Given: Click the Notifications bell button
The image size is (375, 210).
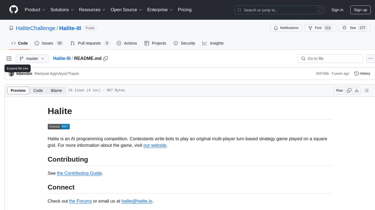Looking at the screenshot, I should (286, 28).
